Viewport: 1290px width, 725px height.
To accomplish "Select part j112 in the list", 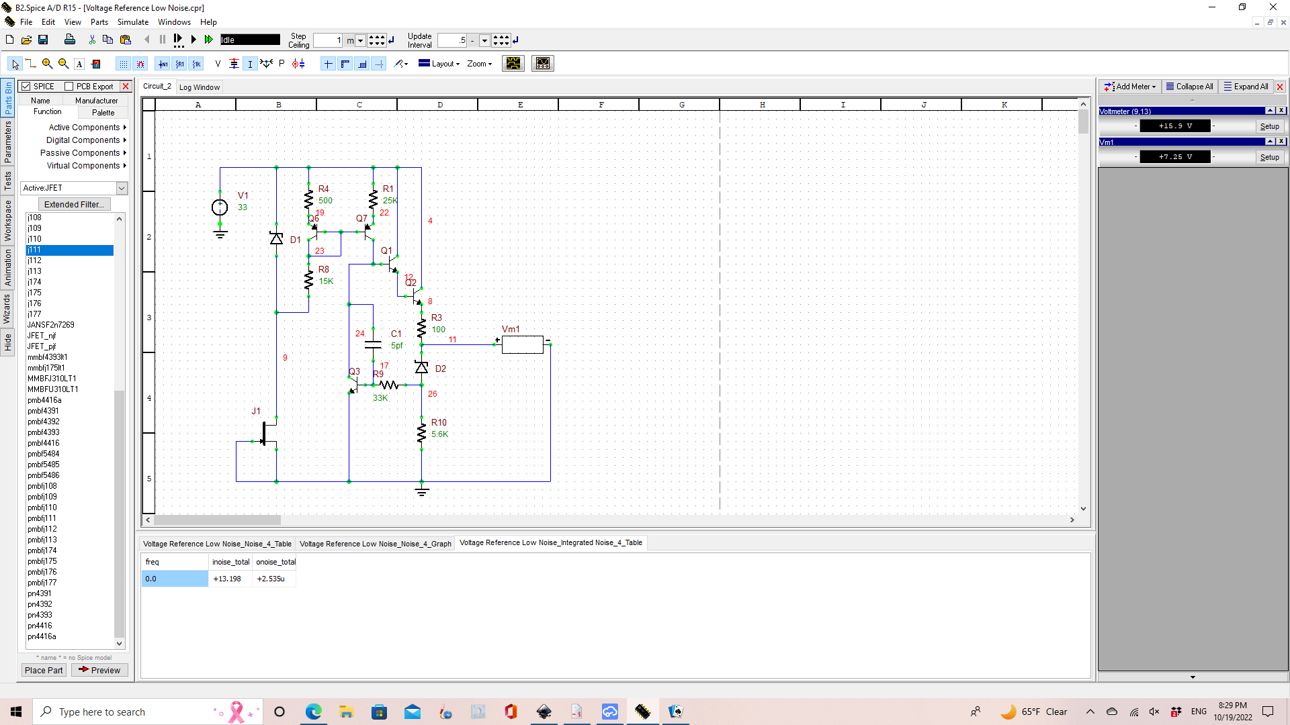I will pyautogui.click(x=70, y=260).
